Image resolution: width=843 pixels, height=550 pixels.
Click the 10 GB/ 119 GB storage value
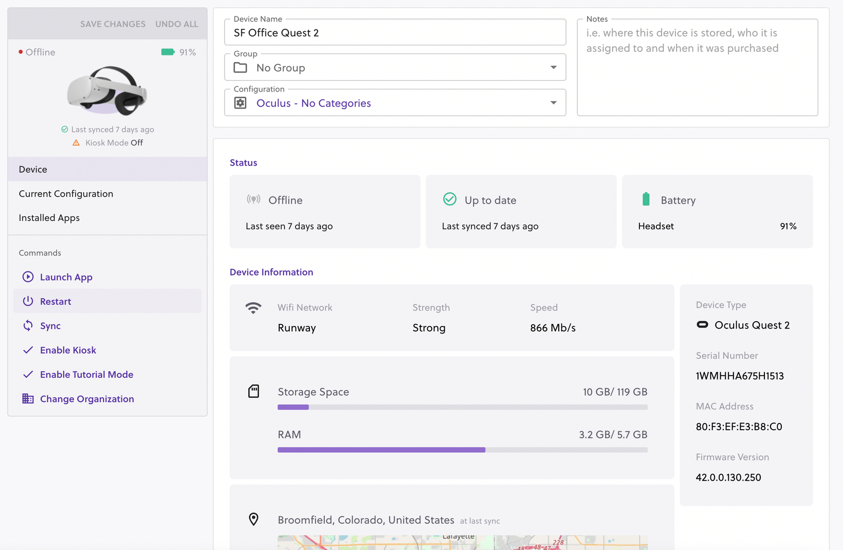[615, 392]
